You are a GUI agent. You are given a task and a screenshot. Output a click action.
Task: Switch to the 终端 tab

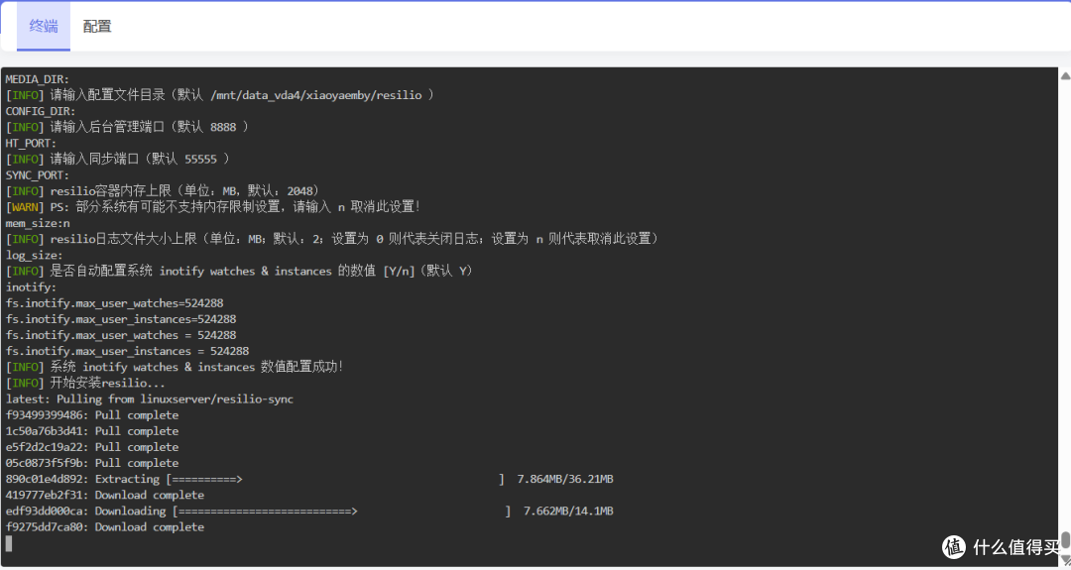pos(44,26)
